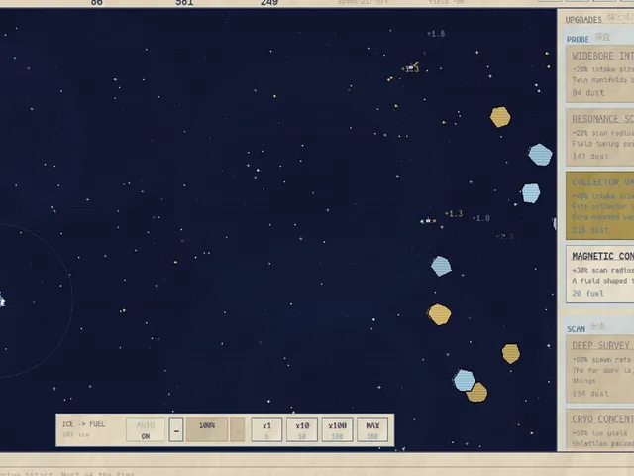634x476 pixels.
Task: Select the probe next to the +1.3 popup mid-screen
Action: [428, 221]
